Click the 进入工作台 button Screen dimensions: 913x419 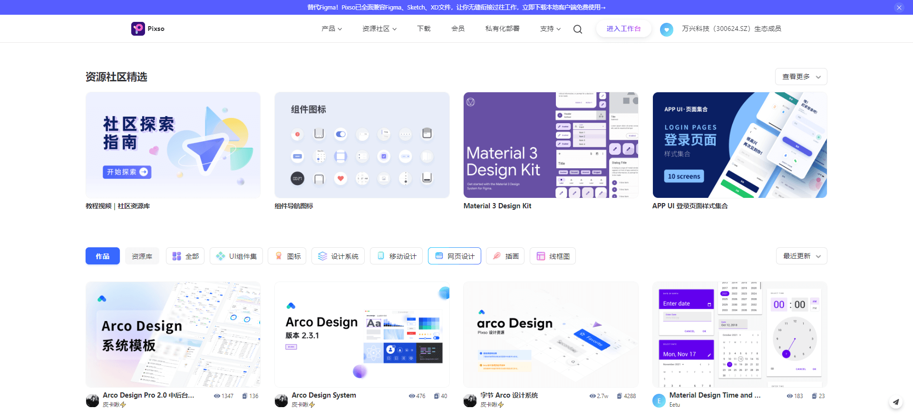[623, 29]
